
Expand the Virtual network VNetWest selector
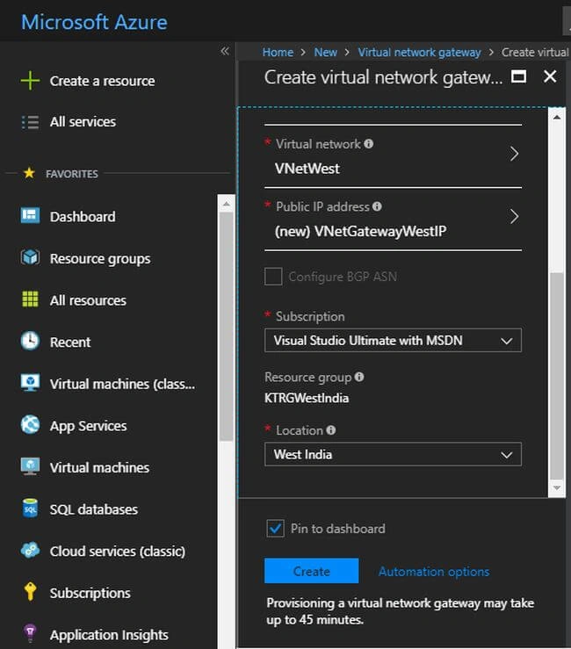pos(393,156)
